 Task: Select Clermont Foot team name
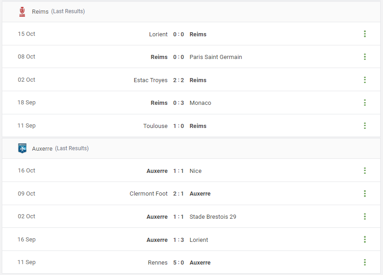(x=149, y=194)
